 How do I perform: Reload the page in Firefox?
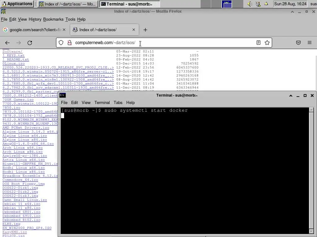pos(30,43)
